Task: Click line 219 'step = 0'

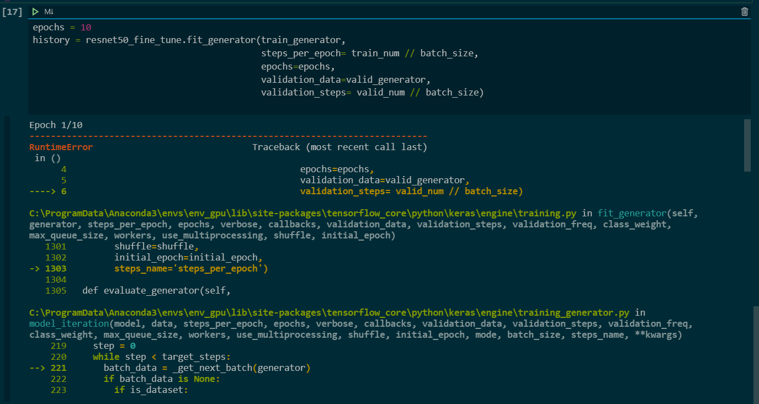Action: click(114, 345)
